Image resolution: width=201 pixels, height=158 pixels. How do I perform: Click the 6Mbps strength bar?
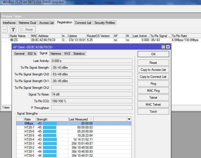[50, 123]
